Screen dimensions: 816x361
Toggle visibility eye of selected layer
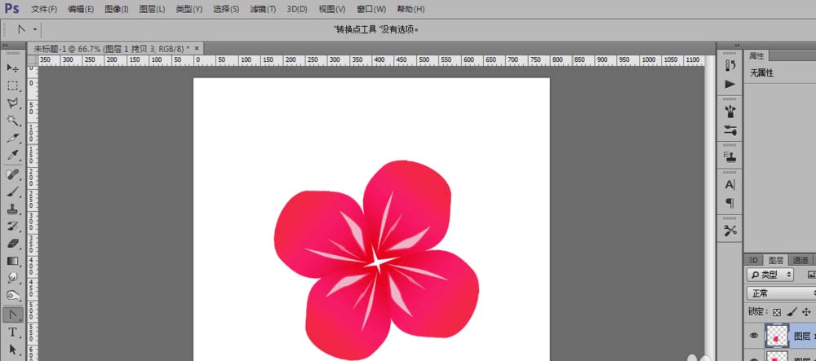pyautogui.click(x=753, y=337)
